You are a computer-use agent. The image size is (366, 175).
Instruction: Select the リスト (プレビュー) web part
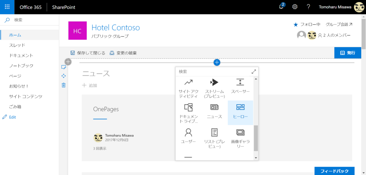[x=214, y=138]
